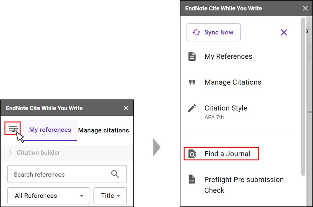The width and height of the screenshot is (313, 207).
Task: Open the hamburger menu icon beside My references
Action: tap(13, 128)
